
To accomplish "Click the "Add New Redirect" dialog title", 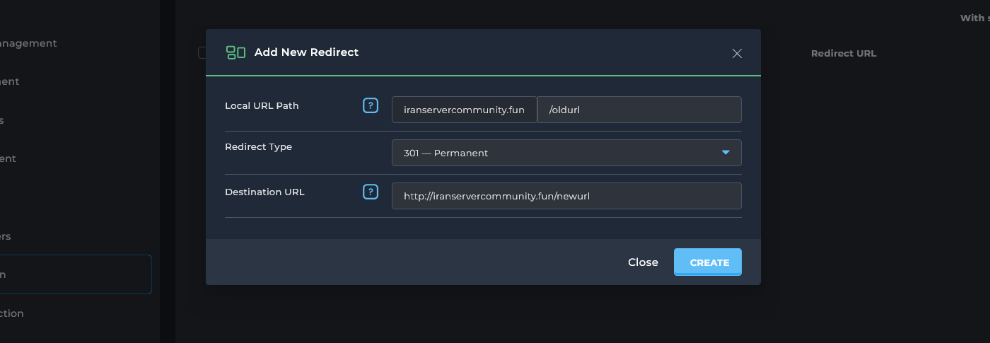I will pos(306,52).
